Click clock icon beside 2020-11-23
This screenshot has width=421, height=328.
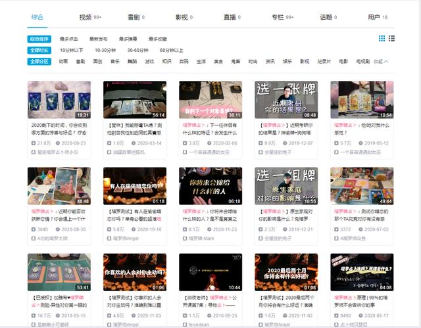[x=210, y=229]
